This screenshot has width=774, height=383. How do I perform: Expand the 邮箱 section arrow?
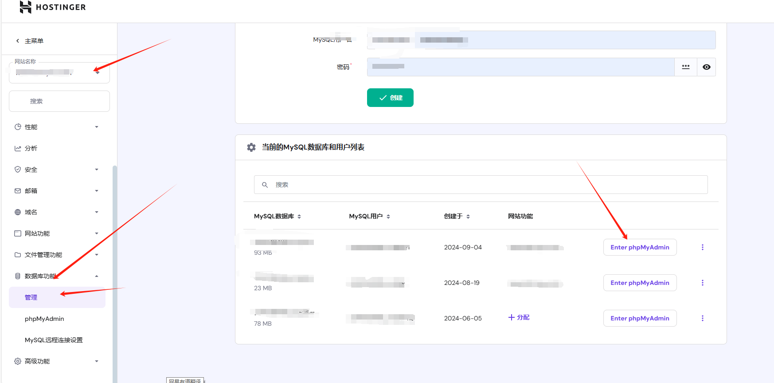coord(97,191)
